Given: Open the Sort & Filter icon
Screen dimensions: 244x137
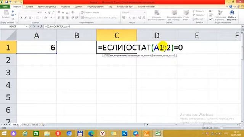Looking at the screenshot, I should pos(220,13).
